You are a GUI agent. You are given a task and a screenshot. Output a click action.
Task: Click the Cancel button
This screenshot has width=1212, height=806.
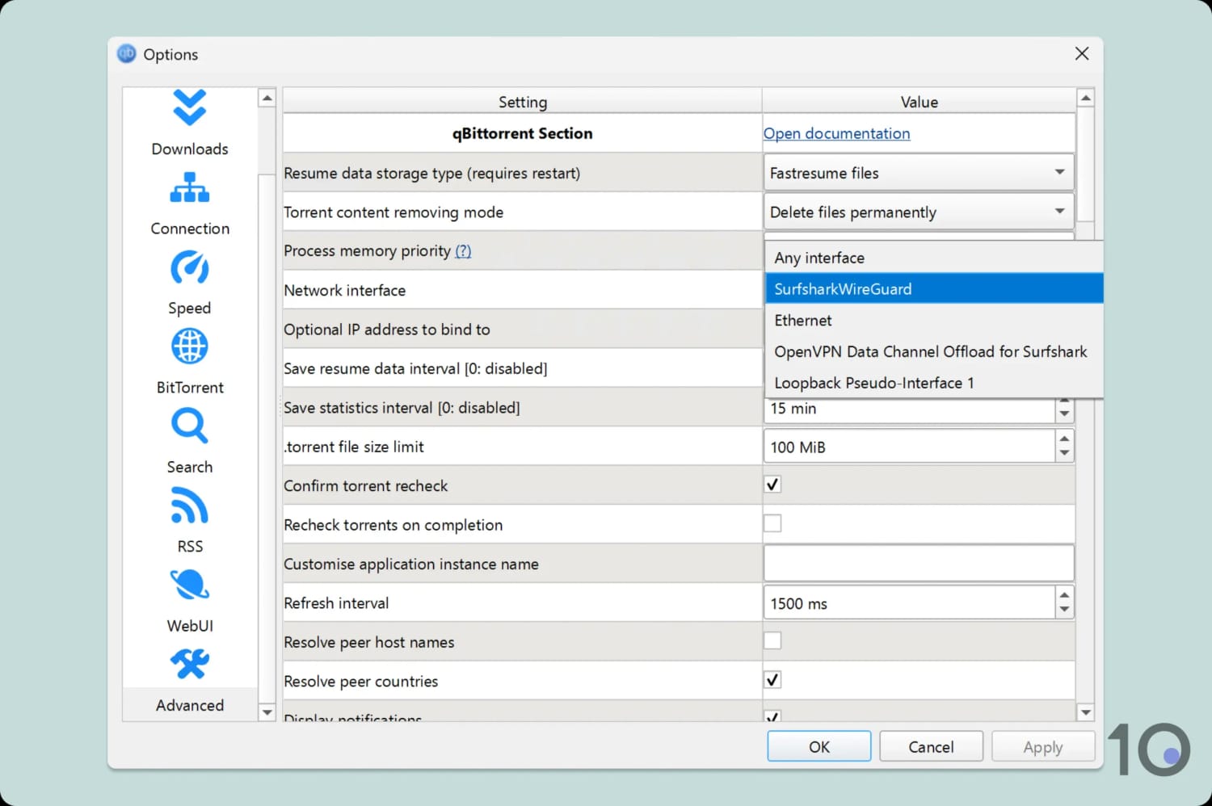(931, 746)
